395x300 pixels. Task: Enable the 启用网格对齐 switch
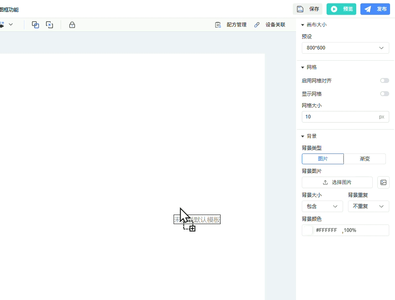click(384, 81)
